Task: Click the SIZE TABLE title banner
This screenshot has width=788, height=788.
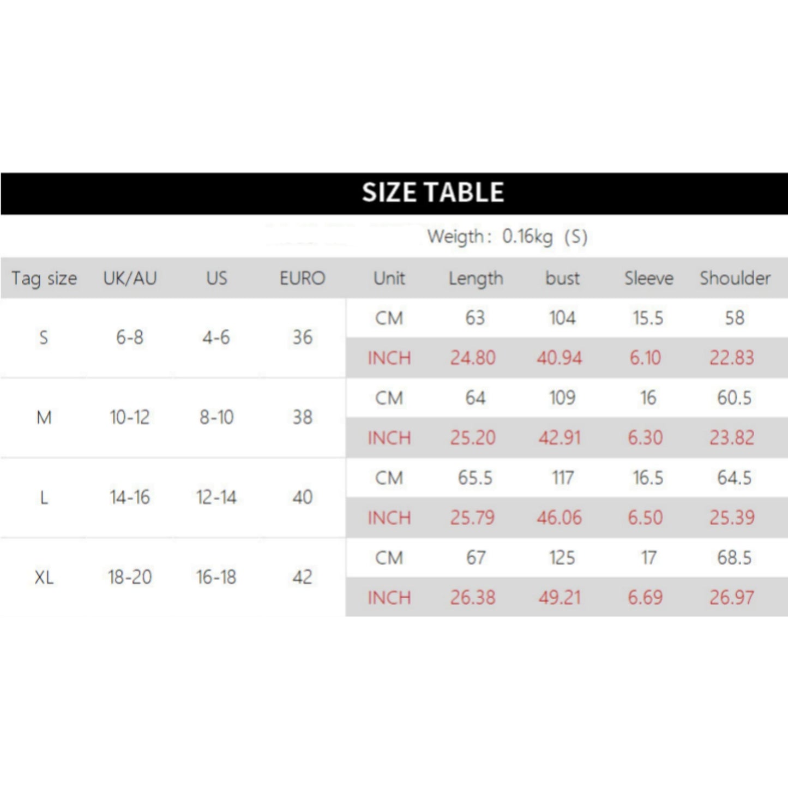Action: point(433,193)
